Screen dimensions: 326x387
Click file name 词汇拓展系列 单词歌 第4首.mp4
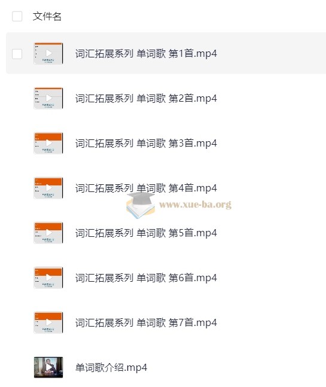point(146,188)
